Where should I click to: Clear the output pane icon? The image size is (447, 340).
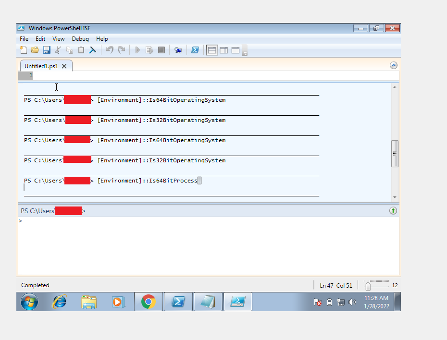(x=93, y=50)
